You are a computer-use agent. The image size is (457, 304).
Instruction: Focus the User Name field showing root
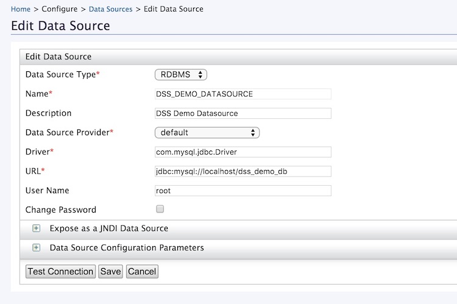pyautogui.click(x=243, y=191)
